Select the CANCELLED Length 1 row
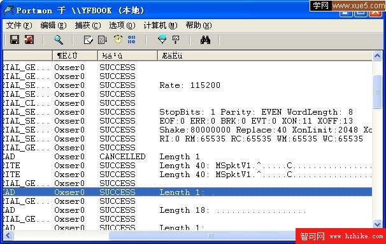This screenshot has width=386, height=244. [187, 157]
